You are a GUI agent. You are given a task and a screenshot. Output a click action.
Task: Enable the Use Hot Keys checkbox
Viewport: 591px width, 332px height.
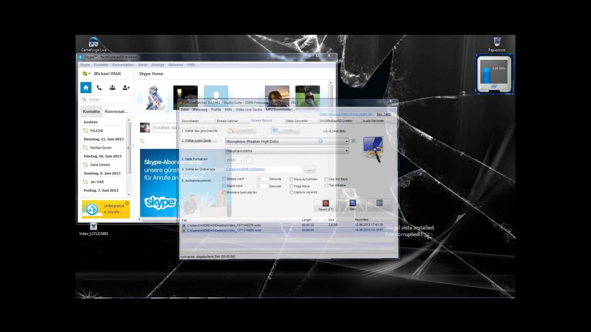coord(326,179)
